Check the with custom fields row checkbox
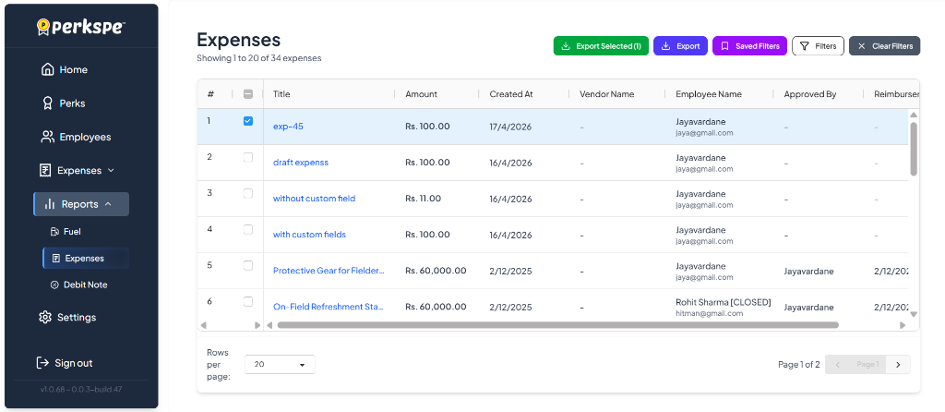This screenshot has width=945, height=412. point(247,229)
